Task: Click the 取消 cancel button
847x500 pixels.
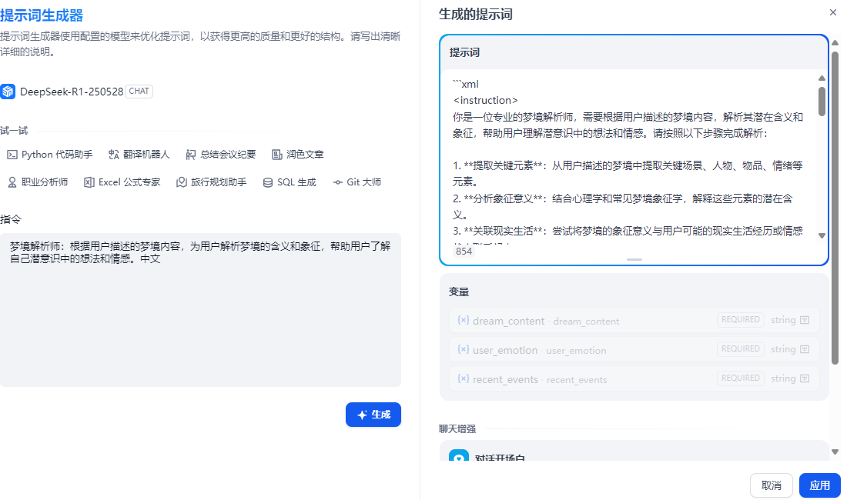Action: (771, 485)
